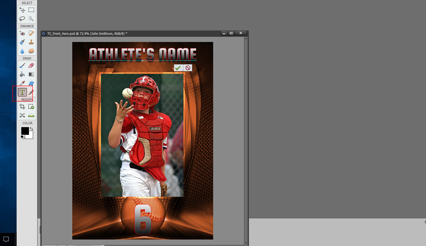The image size is (426, 246).
Task: Click the document scrollbar down arrow
Action: 246,243
